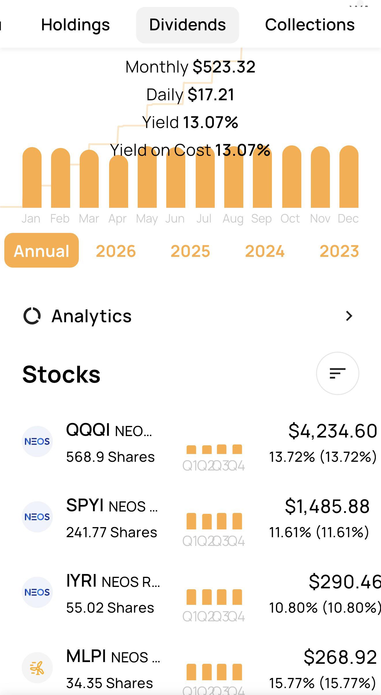This screenshot has height=695, width=381.
Task: Select the April bar in chart
Action: pyautogui.click(x=118, y=181)
